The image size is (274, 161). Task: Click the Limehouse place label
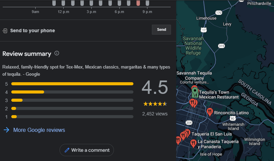(206, 18)
